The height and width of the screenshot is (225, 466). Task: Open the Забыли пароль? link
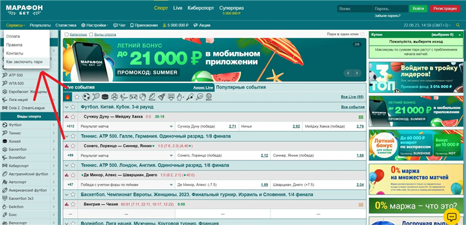388,15
